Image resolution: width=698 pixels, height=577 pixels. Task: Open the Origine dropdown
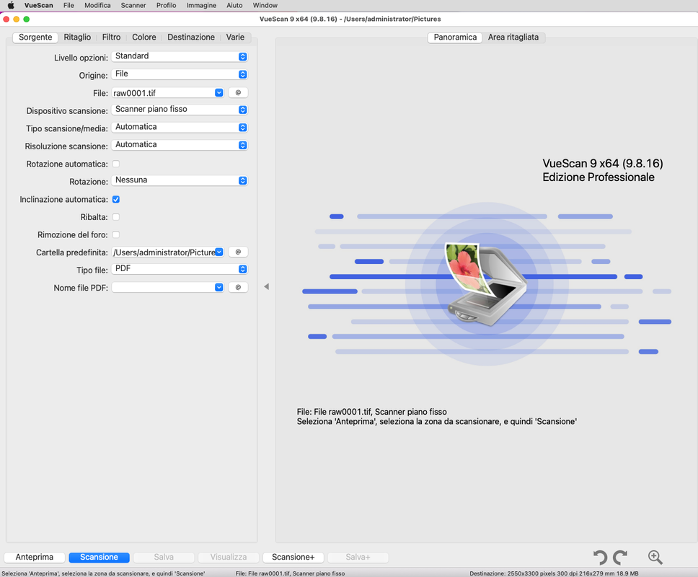[x=180, y=74]
